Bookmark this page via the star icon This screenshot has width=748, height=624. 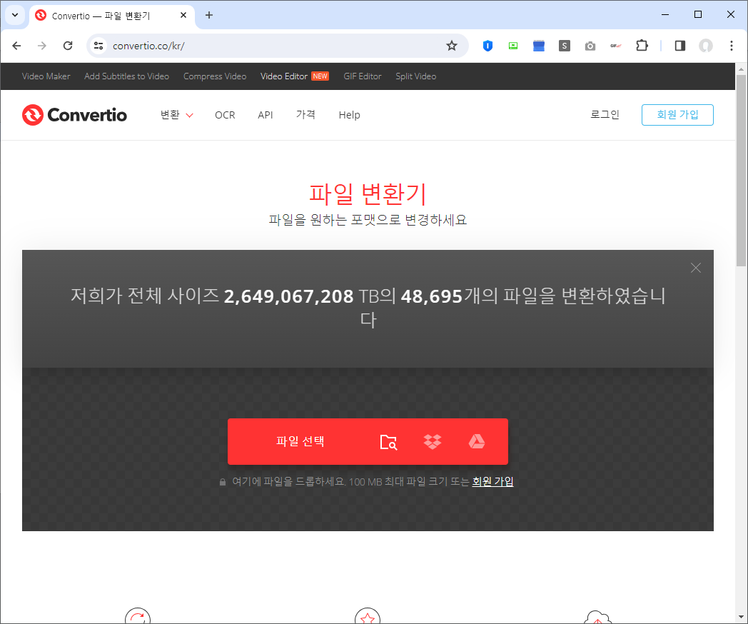point(452,45)
